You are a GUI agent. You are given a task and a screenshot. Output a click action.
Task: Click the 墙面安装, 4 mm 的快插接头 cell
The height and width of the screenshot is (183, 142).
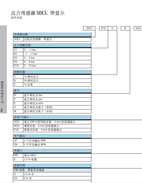coord(57,126)
